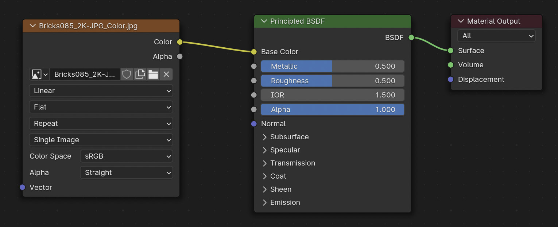The width and height of the screenshot is (558, 227).
Task: Open the Alpha dropdown showing Straight
Action: tap(126, 172)
